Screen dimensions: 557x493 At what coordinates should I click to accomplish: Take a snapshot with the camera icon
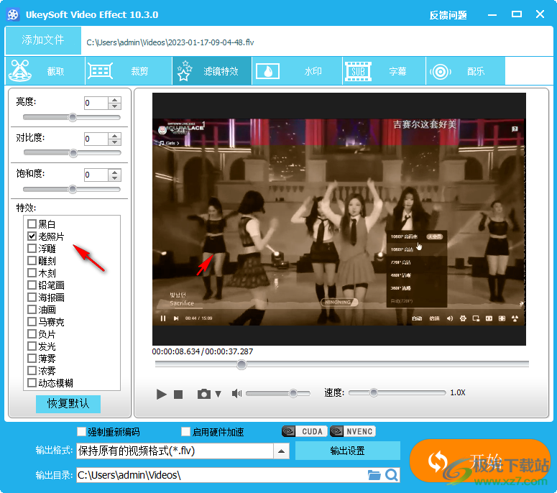tap(204, 394)
